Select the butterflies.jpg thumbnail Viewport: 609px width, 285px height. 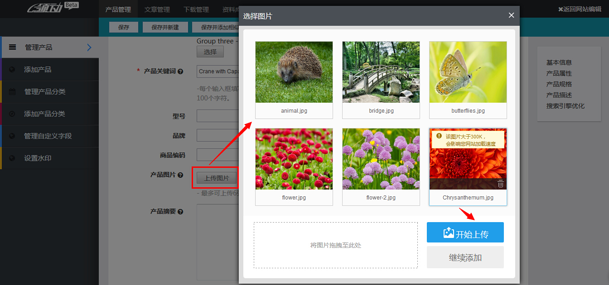click(468, 72)
